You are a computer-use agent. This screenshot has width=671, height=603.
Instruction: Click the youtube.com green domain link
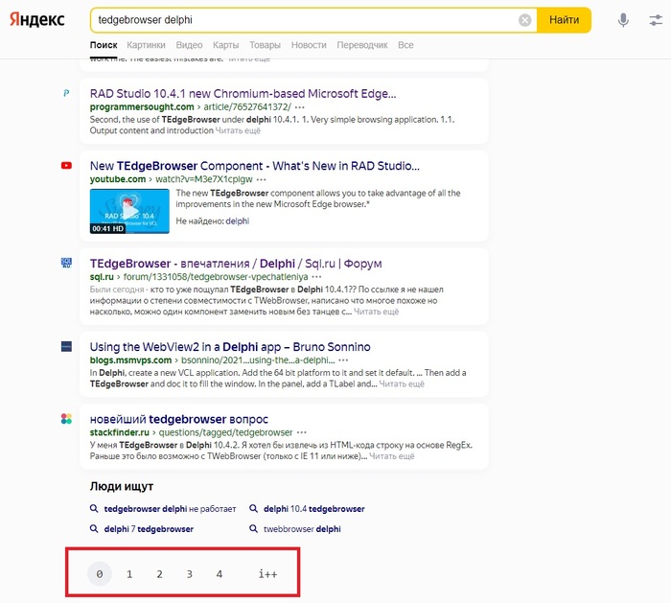point(118,179)
